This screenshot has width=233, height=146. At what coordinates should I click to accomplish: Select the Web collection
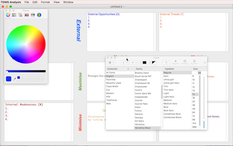tap(120, 104)
